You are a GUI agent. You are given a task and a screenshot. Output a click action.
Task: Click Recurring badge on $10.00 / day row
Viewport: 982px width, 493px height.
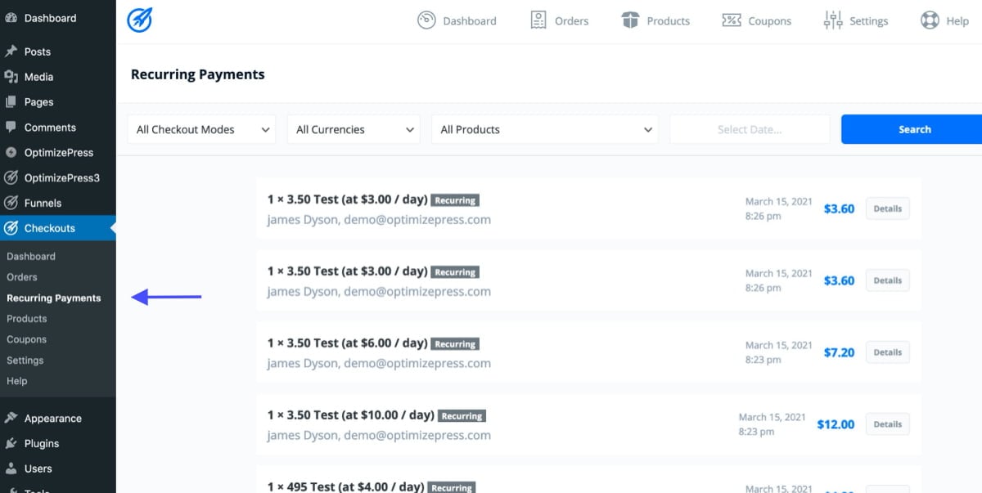click(x=462, y=415)
